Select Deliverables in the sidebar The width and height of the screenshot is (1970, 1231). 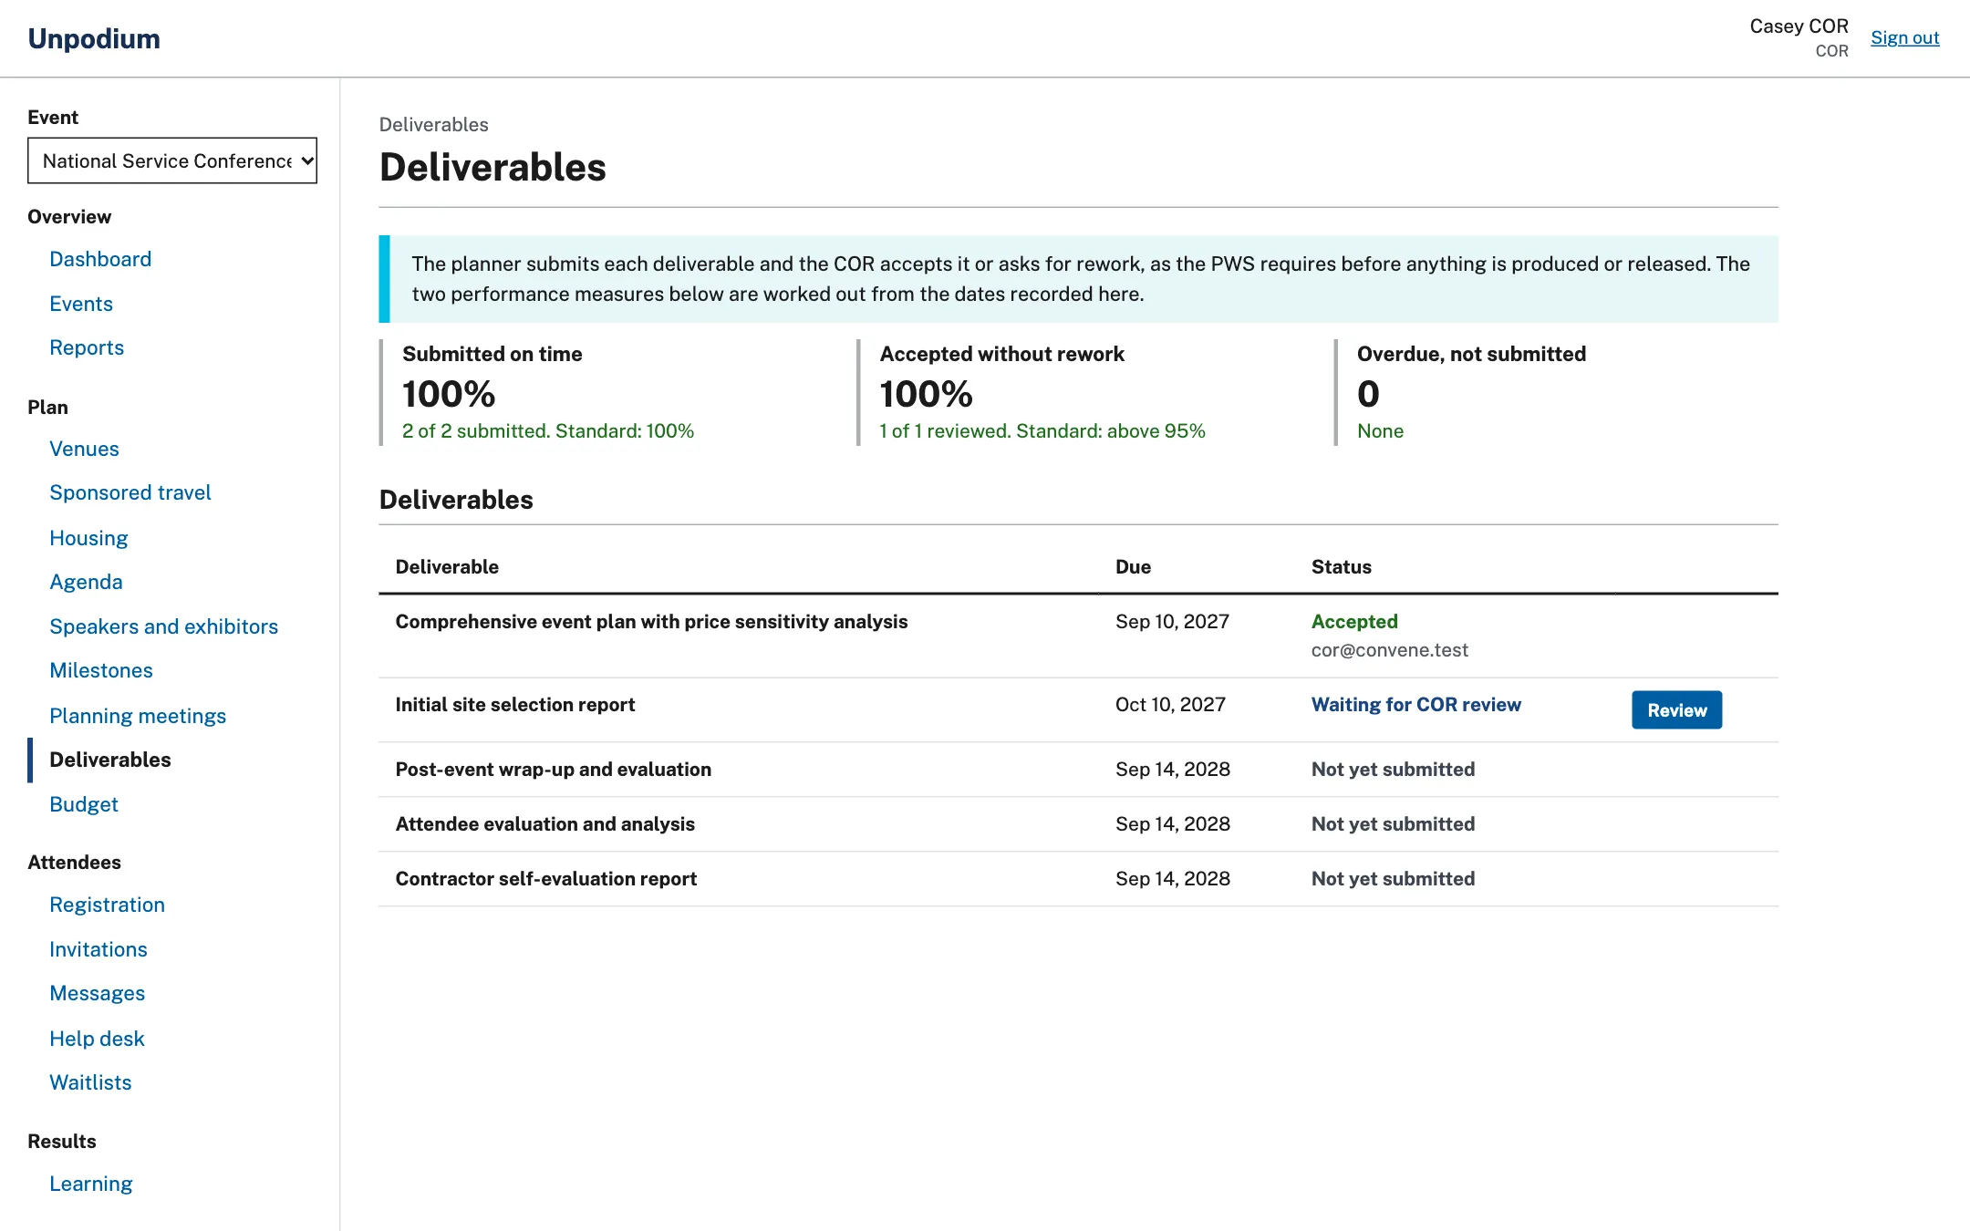tap(110, 760)
